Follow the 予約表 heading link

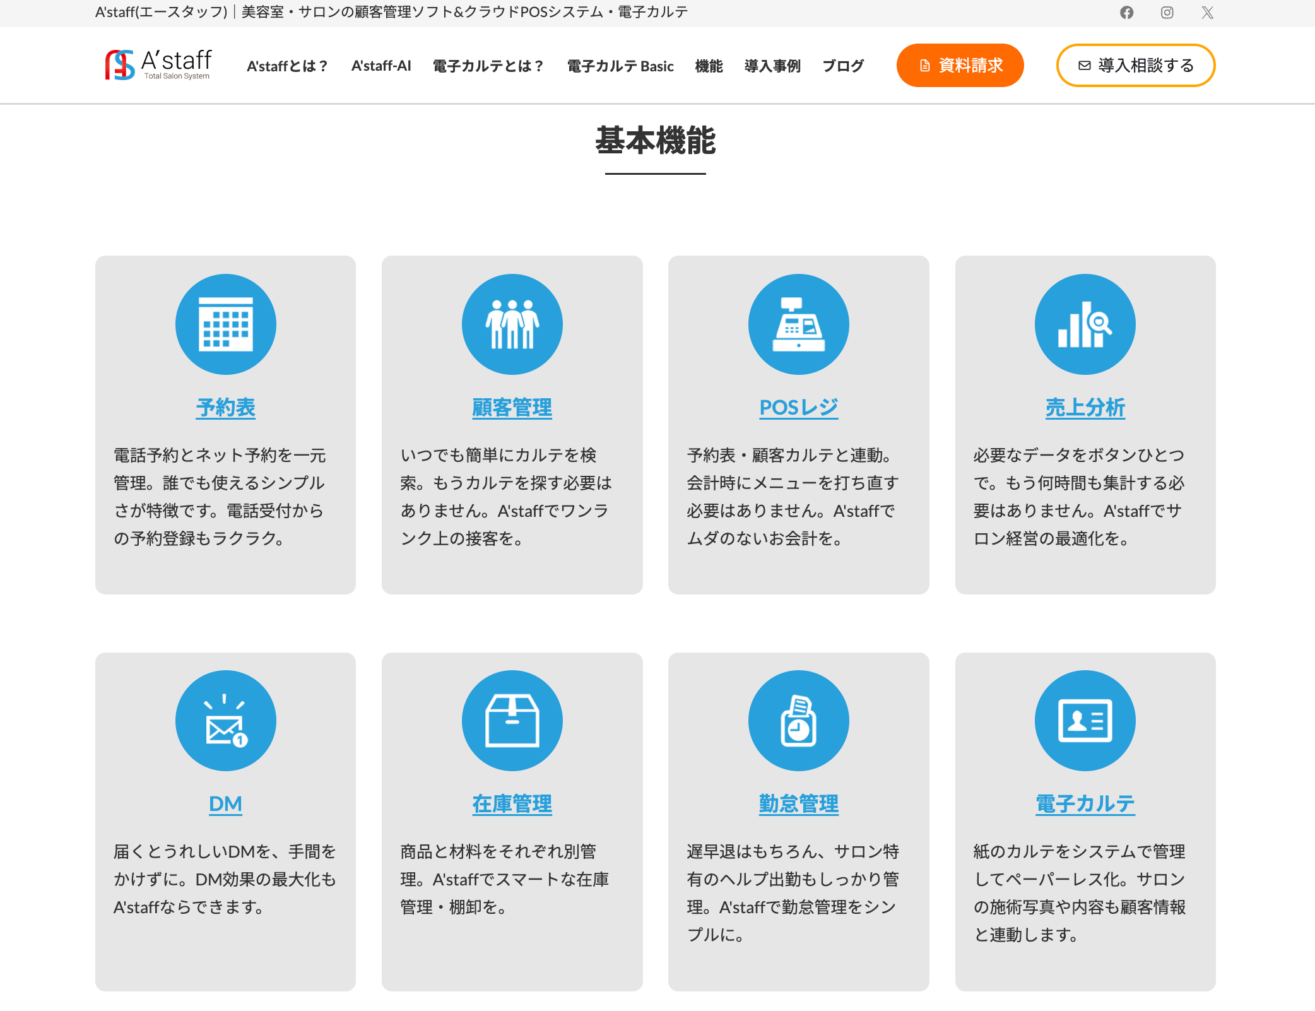coord(226,408)
